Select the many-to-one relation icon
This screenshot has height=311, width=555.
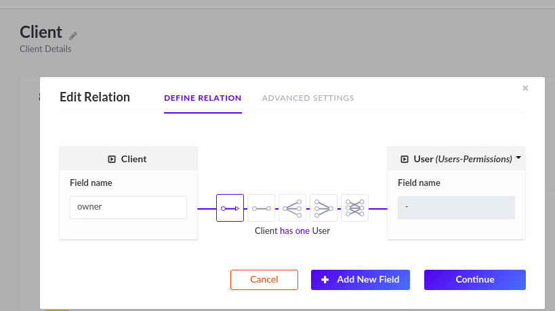(323, 208)
